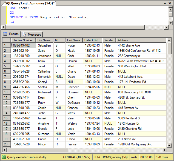Click address cell 888 Democracy Rd. #D8
Viewport: 174px width, 161px height.
(x=141, y=92)
